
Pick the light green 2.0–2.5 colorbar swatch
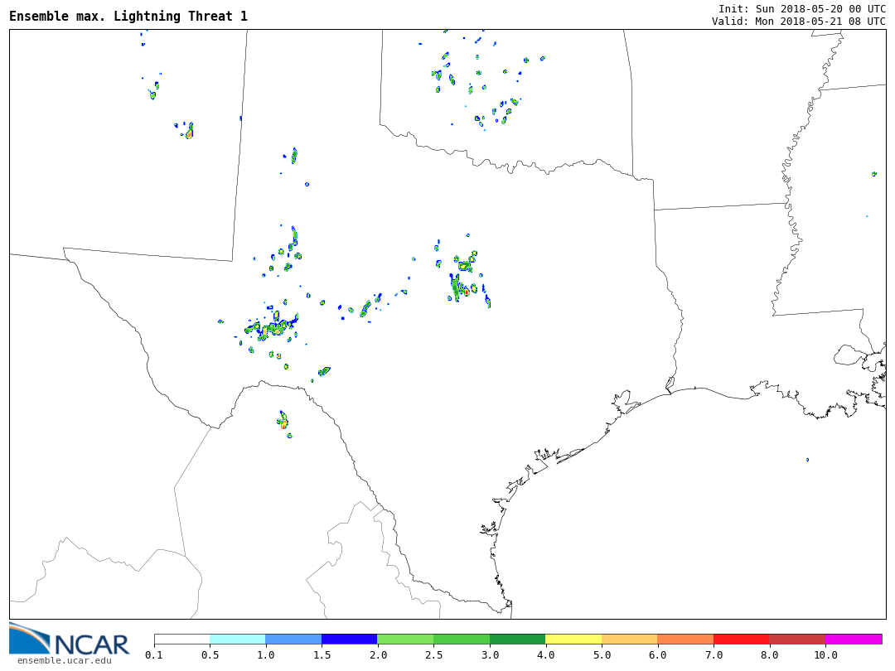click(405, 640)
